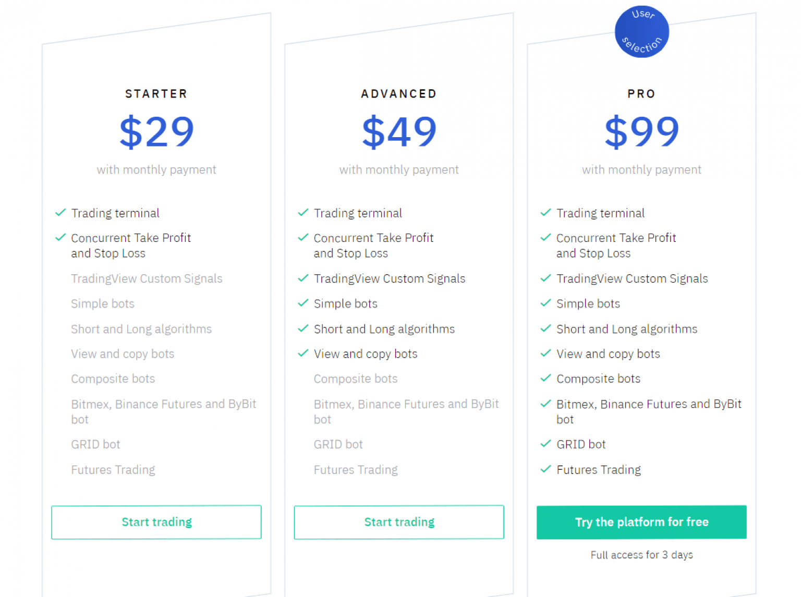
Task: Click the blue User selection badge above Pro
Action: coord(642,31)
